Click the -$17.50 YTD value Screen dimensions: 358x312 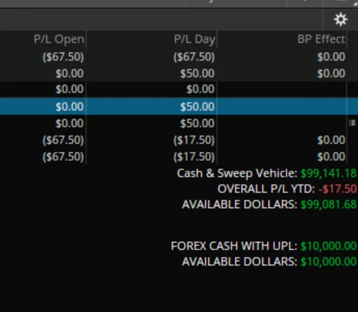[x=337, y=189]
